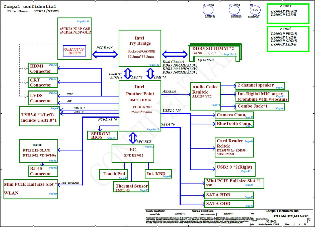Select the HDMI Connector block

43,68
